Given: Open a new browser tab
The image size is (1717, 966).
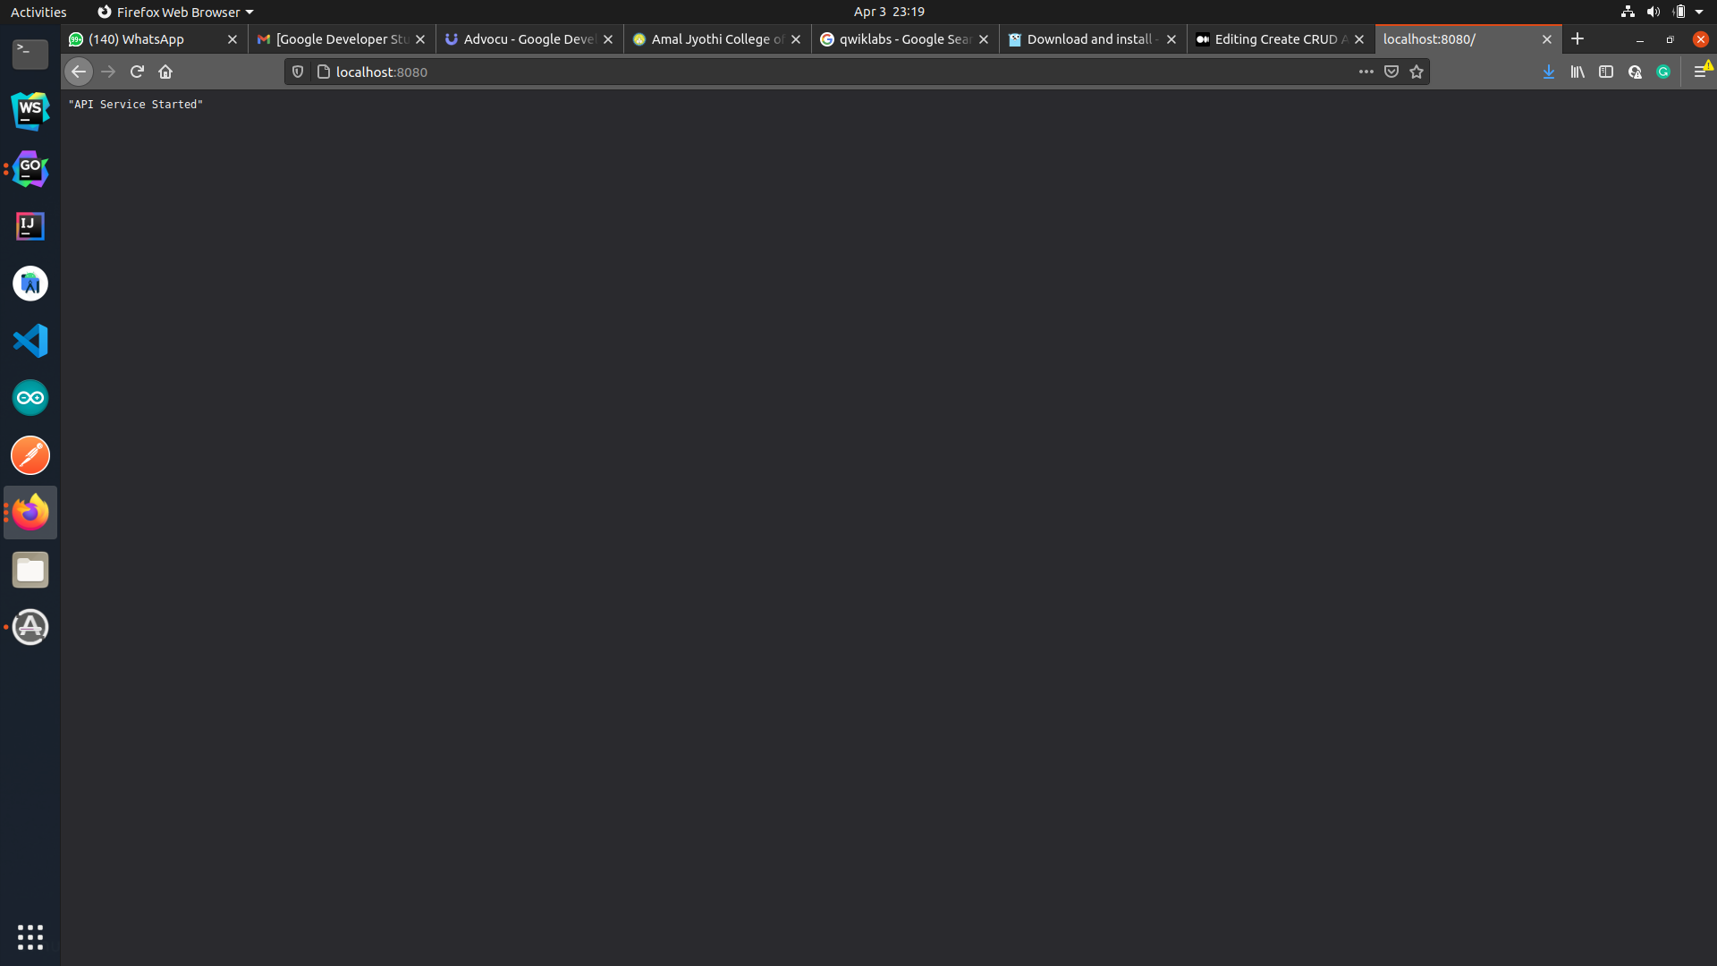Looking at the screenshot, I should click(1577, 38).
